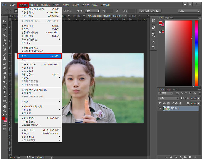203x161 pixels.
Task: Expand 변형(A) submenu
Action: [x=40, y=78]
